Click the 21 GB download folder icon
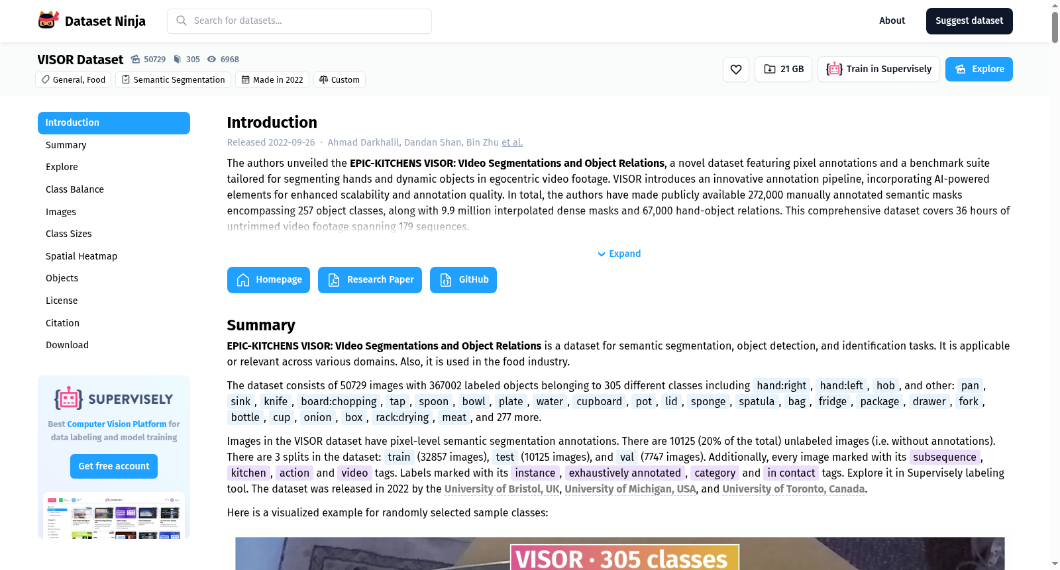This screenshot has height=570, width=1060. [x=770, y=69]
